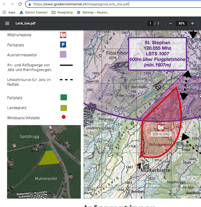The width and height of the screenshot is (201, 207).
Task: Reload the page with refresh icon
Action: point(20,4)
